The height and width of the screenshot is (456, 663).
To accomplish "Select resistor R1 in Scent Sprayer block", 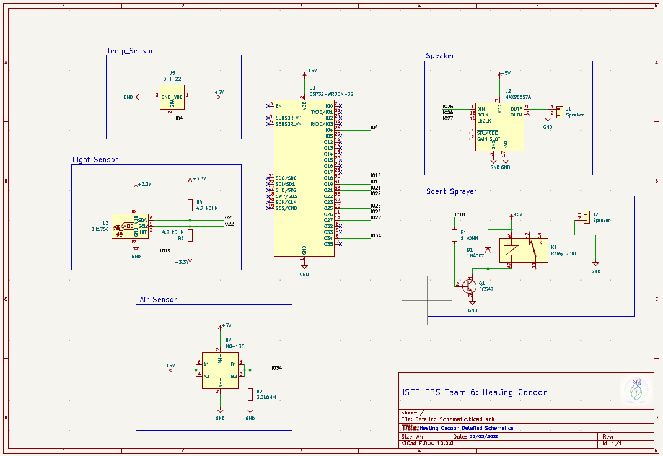I will tap(455, 235).
